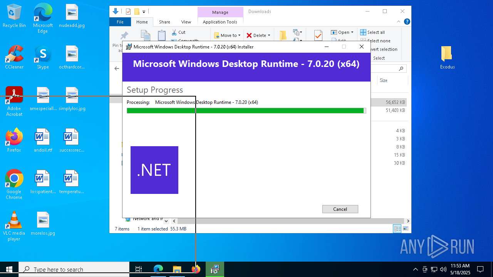Click the Explorer back navigation arrow
Image resolution: width=493 pixels, height=277 pixels.
tap(117, 68)
